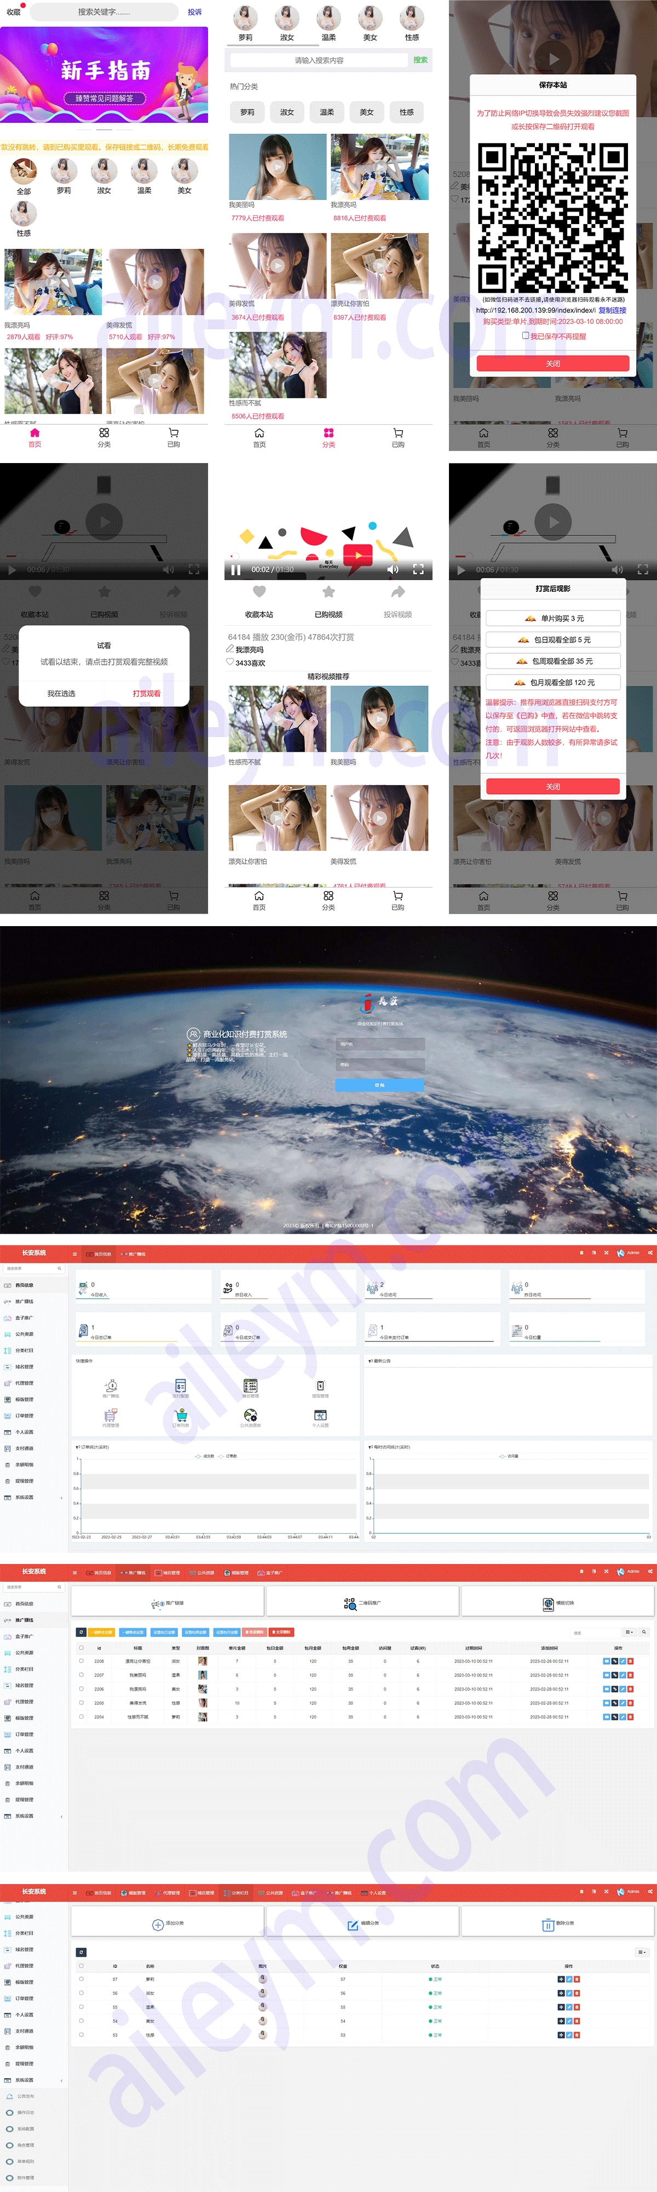This screenshot has height=2192, width=657.
Task: Open 推广赚钱 quick action icon on the dashboard
Action: coord(111,1386)
